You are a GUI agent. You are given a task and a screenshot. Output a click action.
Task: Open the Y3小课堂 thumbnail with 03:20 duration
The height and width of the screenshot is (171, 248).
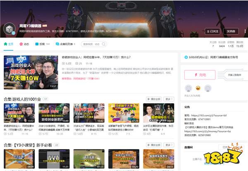pyautogui.click(x=124, y=159)
